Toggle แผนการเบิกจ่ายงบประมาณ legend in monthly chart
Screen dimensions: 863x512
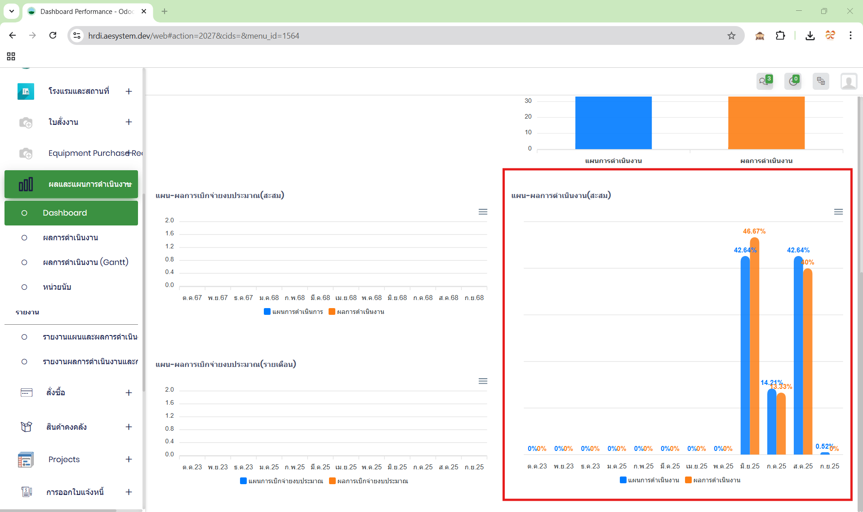click(x=282, y=481)
